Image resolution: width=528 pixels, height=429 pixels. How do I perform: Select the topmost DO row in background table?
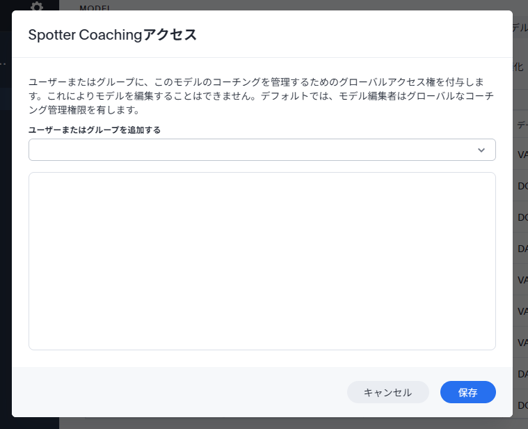pyautogui.click(x=522, y=186)
